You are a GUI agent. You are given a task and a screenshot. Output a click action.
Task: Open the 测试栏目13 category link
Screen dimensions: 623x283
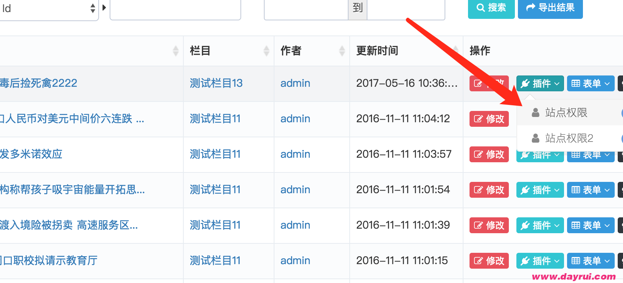(216, 83)
